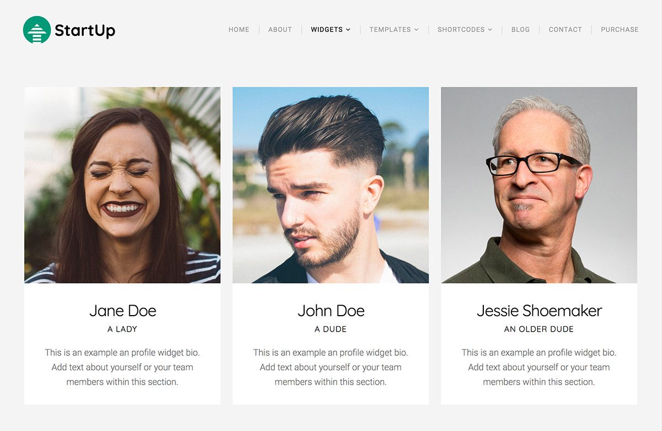Visit the Blog page

coord(520,30)
